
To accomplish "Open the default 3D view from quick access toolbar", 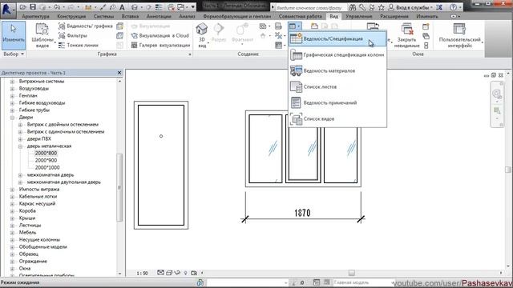I will (135, 7).
